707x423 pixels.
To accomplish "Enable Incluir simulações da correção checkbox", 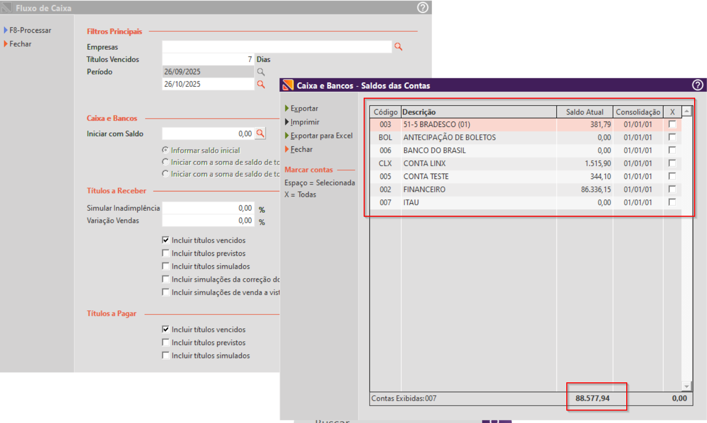I will point(166,279).
